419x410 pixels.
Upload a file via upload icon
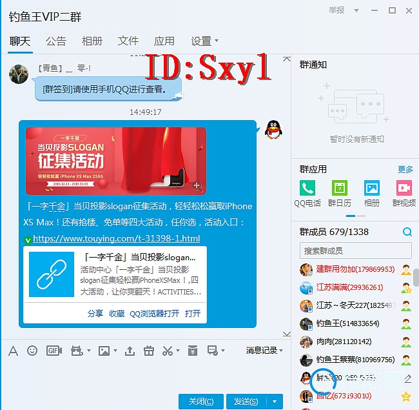point(130,351)
